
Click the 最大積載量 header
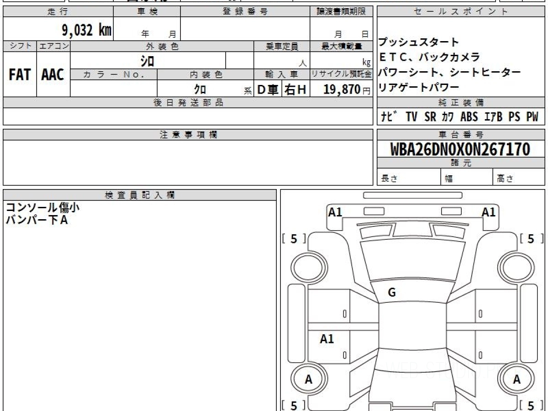[x=341, y=46]
